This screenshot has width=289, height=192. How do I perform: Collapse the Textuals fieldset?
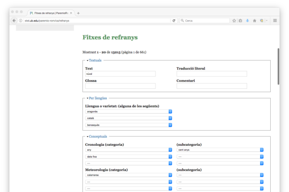pyautogui.click(x=94, y=60)
